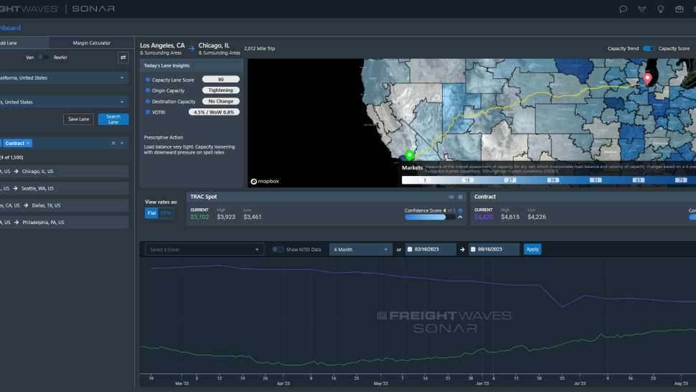Toggle Show NTID Data switch

278,249
